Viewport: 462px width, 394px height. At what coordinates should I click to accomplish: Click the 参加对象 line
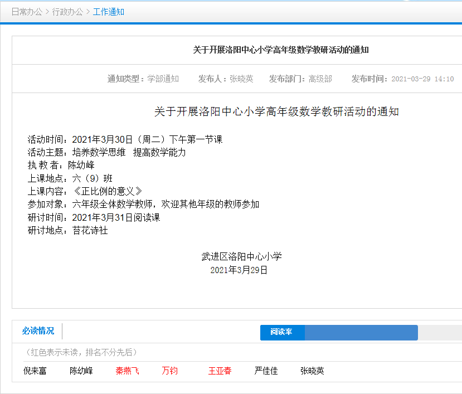pyautogui.click(x=143, y=204)
